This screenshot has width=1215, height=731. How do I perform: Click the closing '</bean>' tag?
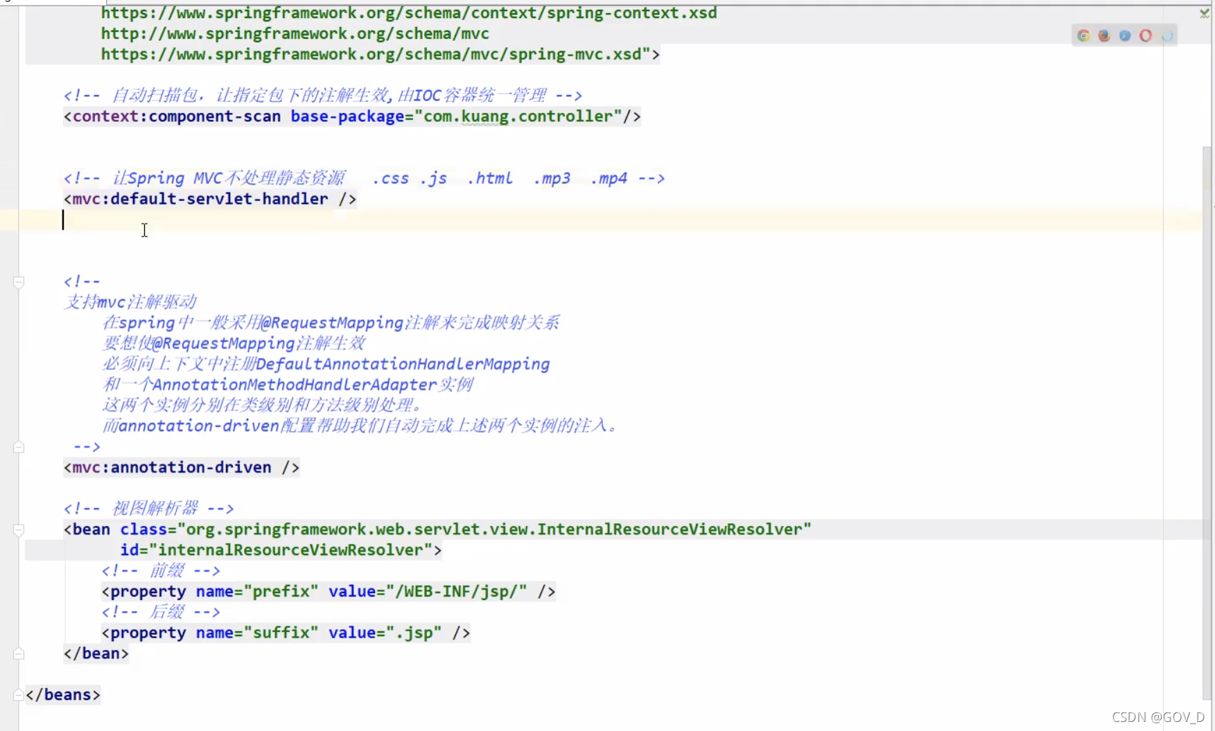tap(96, 654)
